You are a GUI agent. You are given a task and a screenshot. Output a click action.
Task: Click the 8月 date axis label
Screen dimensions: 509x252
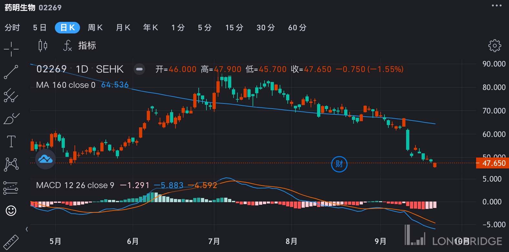click(292, 241)
